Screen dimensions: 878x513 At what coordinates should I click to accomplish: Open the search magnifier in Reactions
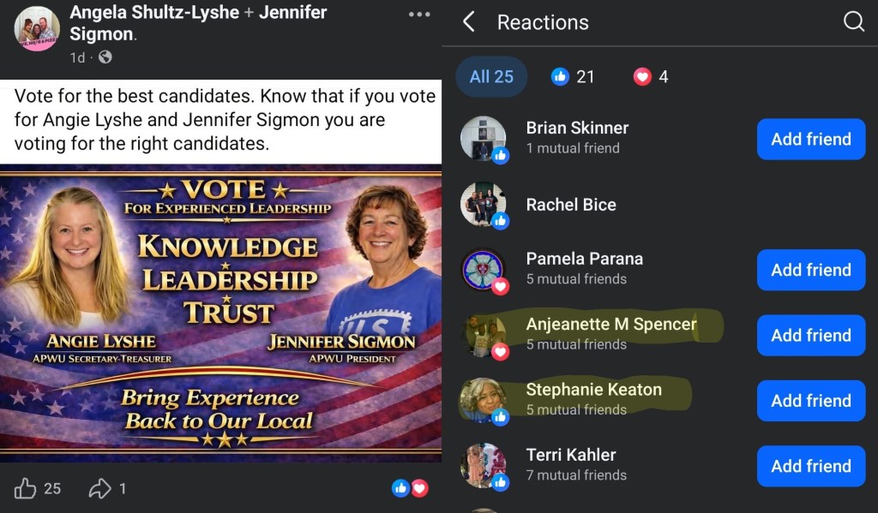(x=853, y=21)
